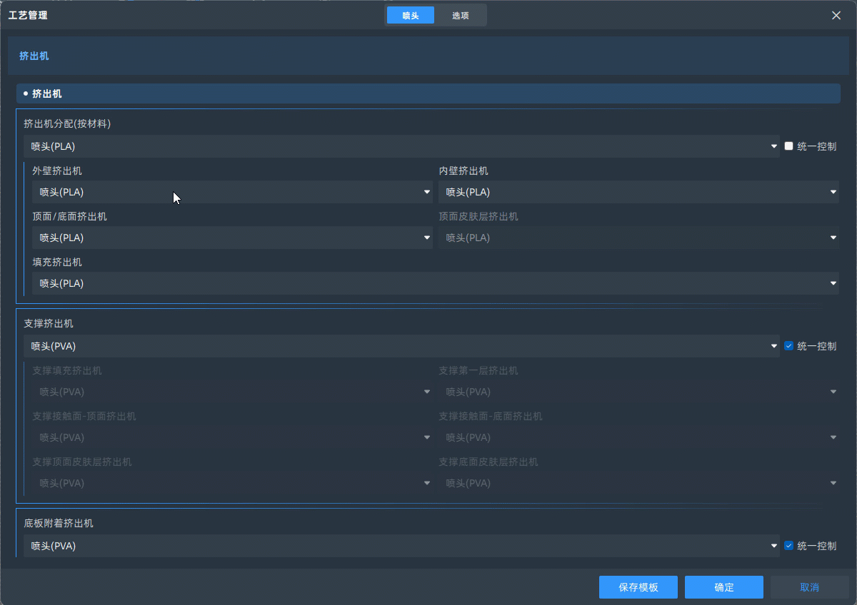Expand the 支撑挤出机 喷头(PVA) dropdown
The height and width of the screenshot is (605, 857).
(773, 345)
